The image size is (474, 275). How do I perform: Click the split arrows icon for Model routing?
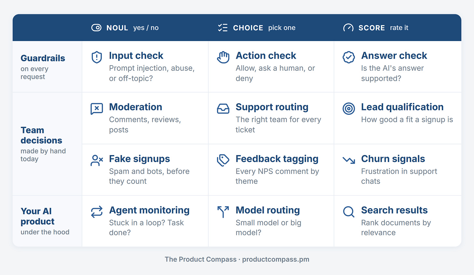click(223, 212)
